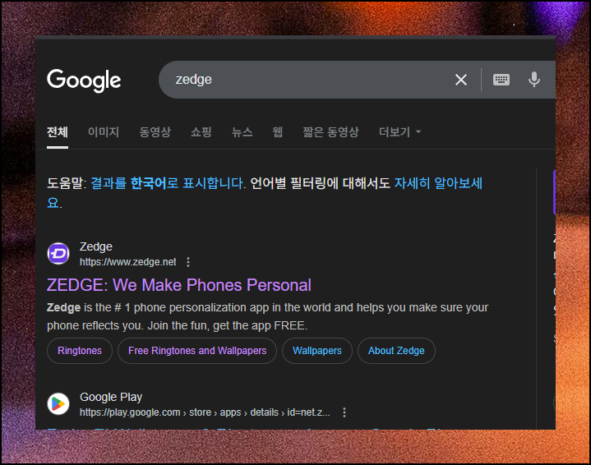Switch to the 동영상 tab
Image resolution: width=591 pixels, height=465 pixels.
(155, 132)
